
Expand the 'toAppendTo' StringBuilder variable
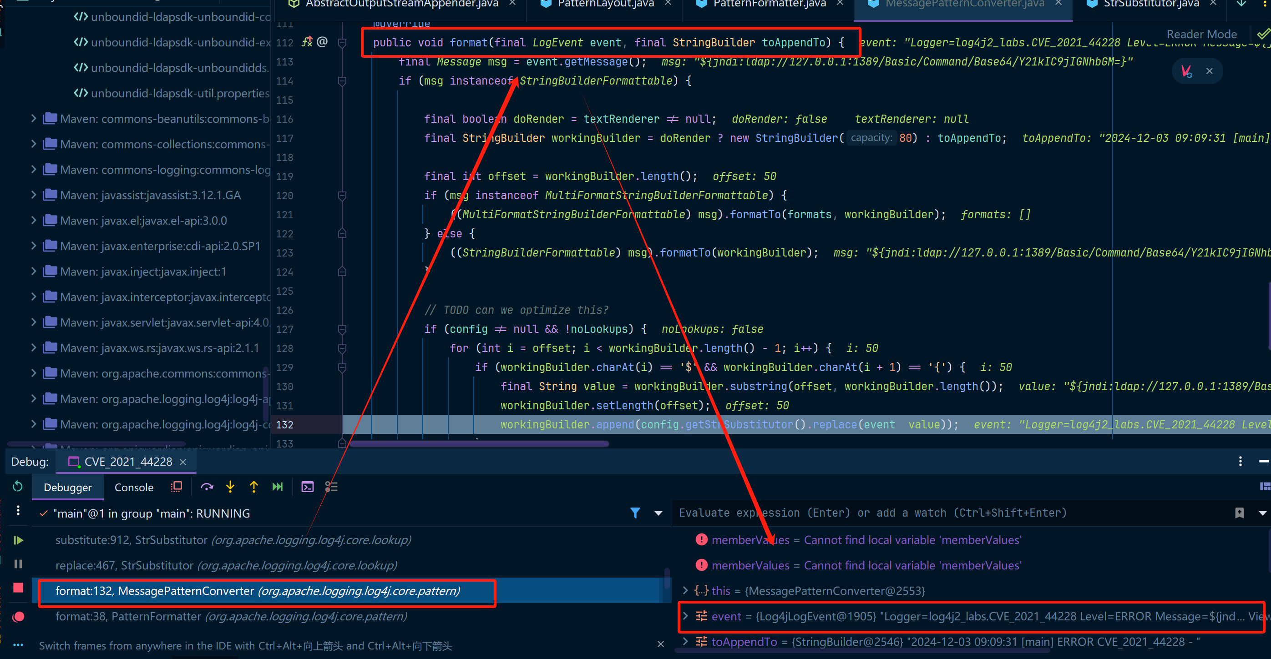[685, 641]
